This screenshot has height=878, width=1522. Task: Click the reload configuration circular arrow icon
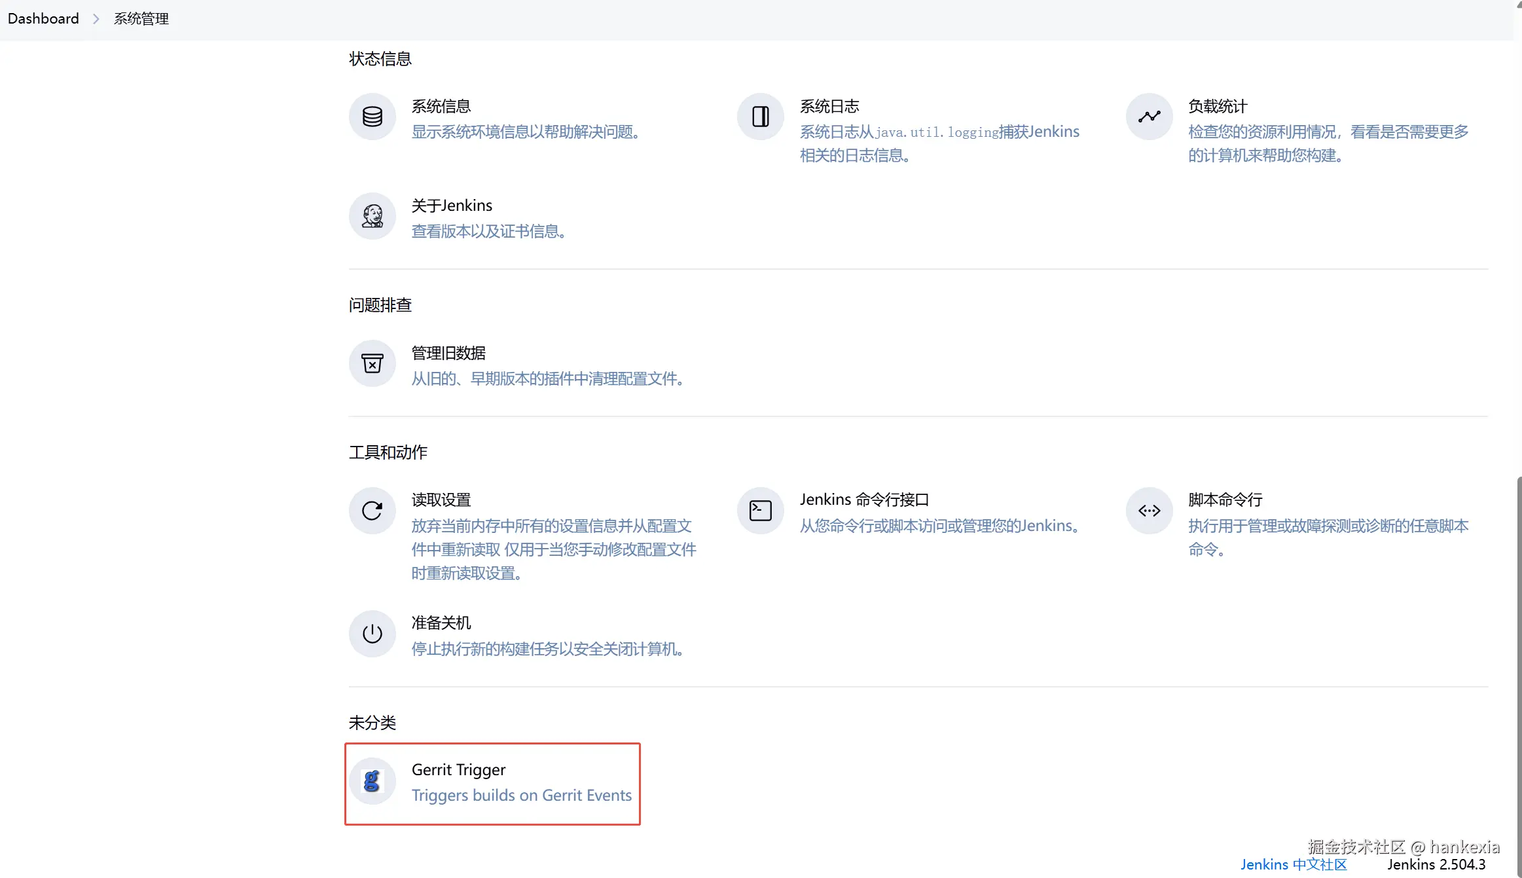coord(372,511)
